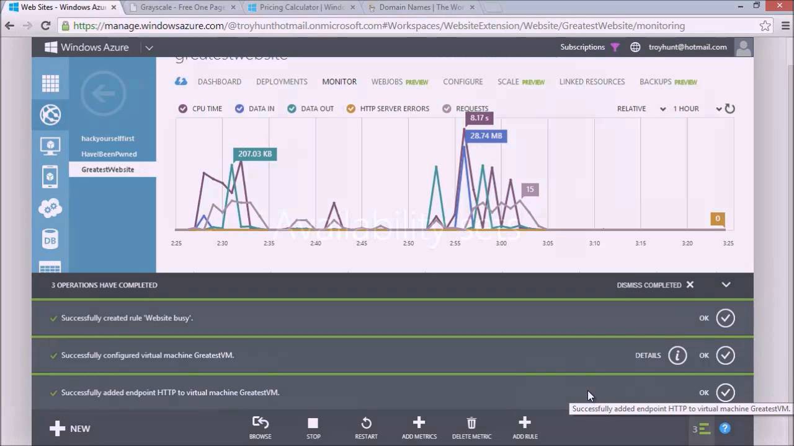Toggle DATA IN metric checkbox

[239, 108]
